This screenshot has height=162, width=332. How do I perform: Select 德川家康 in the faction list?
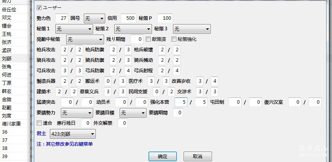click(x=11, y=124)
